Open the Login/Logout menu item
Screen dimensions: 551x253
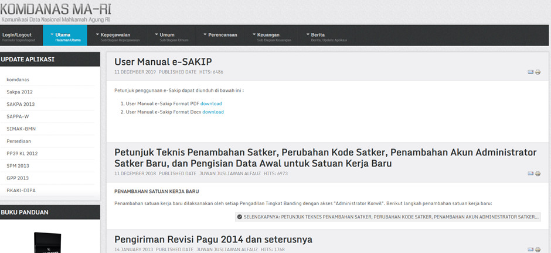pyautogui.click(x=18, y=36)
